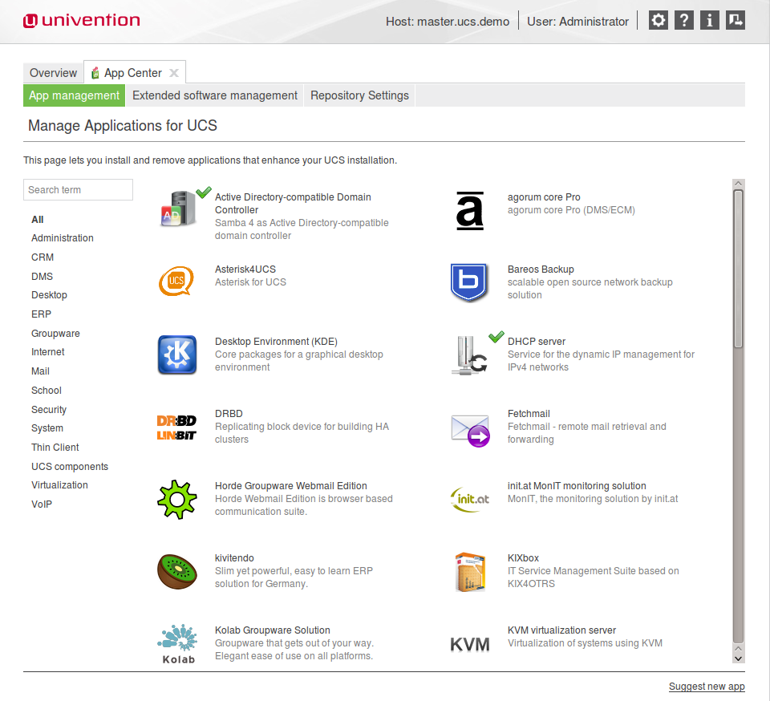Viewport: 770px width, 701px height.
Task: Open the KDE Desktop Environment icon
Action: 177,355
